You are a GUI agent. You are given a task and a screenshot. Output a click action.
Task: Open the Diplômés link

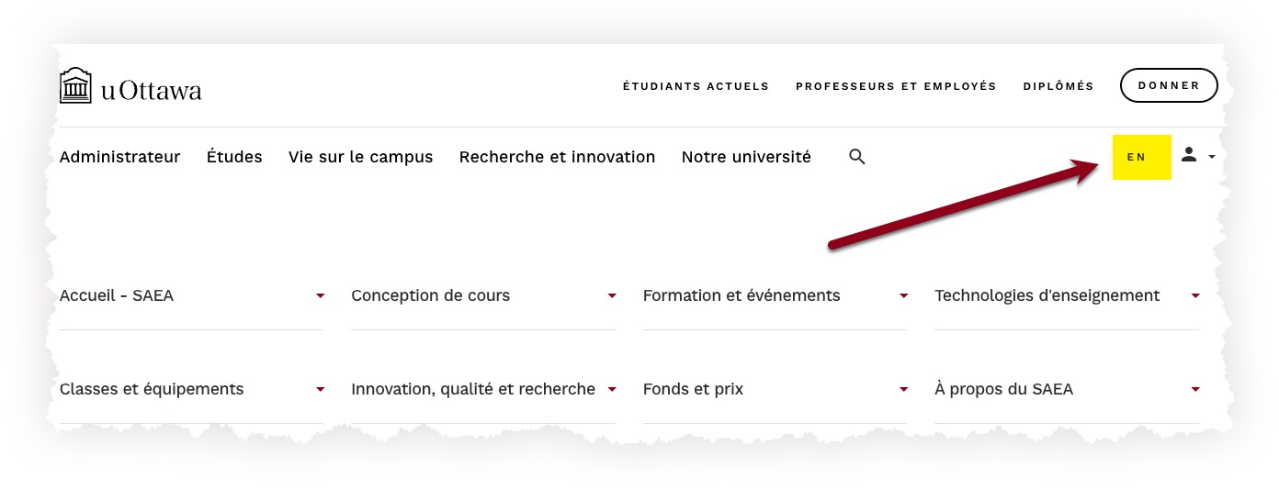(1058, 86)
